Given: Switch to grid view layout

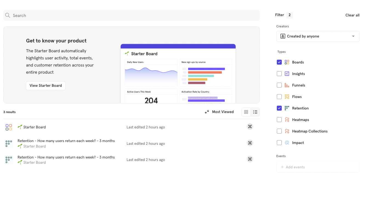Looking at the screenshot, I should coord(246,112).
